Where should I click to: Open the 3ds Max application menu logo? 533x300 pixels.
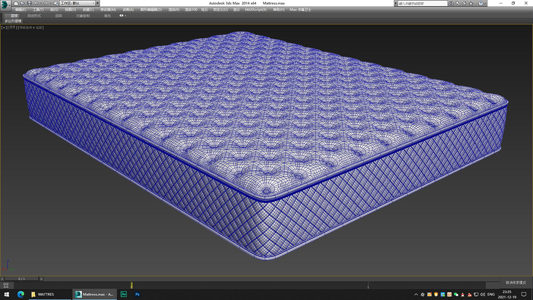pyautogui.click(x=5, y=5)
